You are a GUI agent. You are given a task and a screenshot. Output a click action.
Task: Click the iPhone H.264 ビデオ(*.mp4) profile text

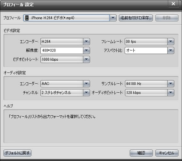coord(53,18)
